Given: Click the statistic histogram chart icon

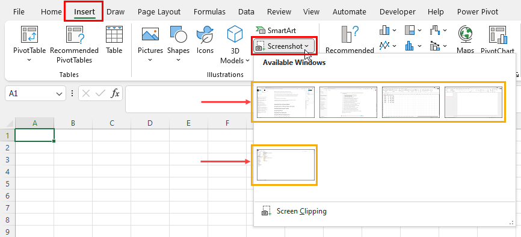Looking at the screenshot, I should pos(409,45).
